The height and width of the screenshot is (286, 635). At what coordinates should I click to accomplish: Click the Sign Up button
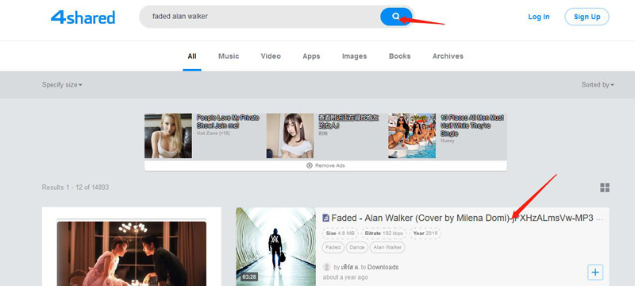(587, 17)
